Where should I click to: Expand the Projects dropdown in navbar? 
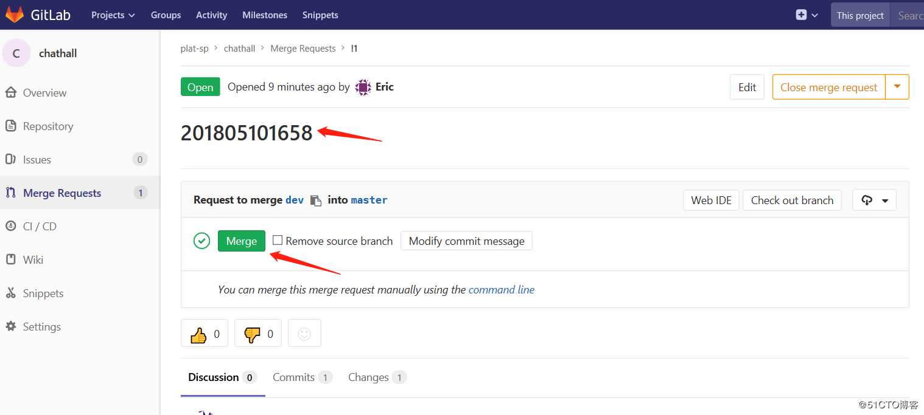[113, 15]
